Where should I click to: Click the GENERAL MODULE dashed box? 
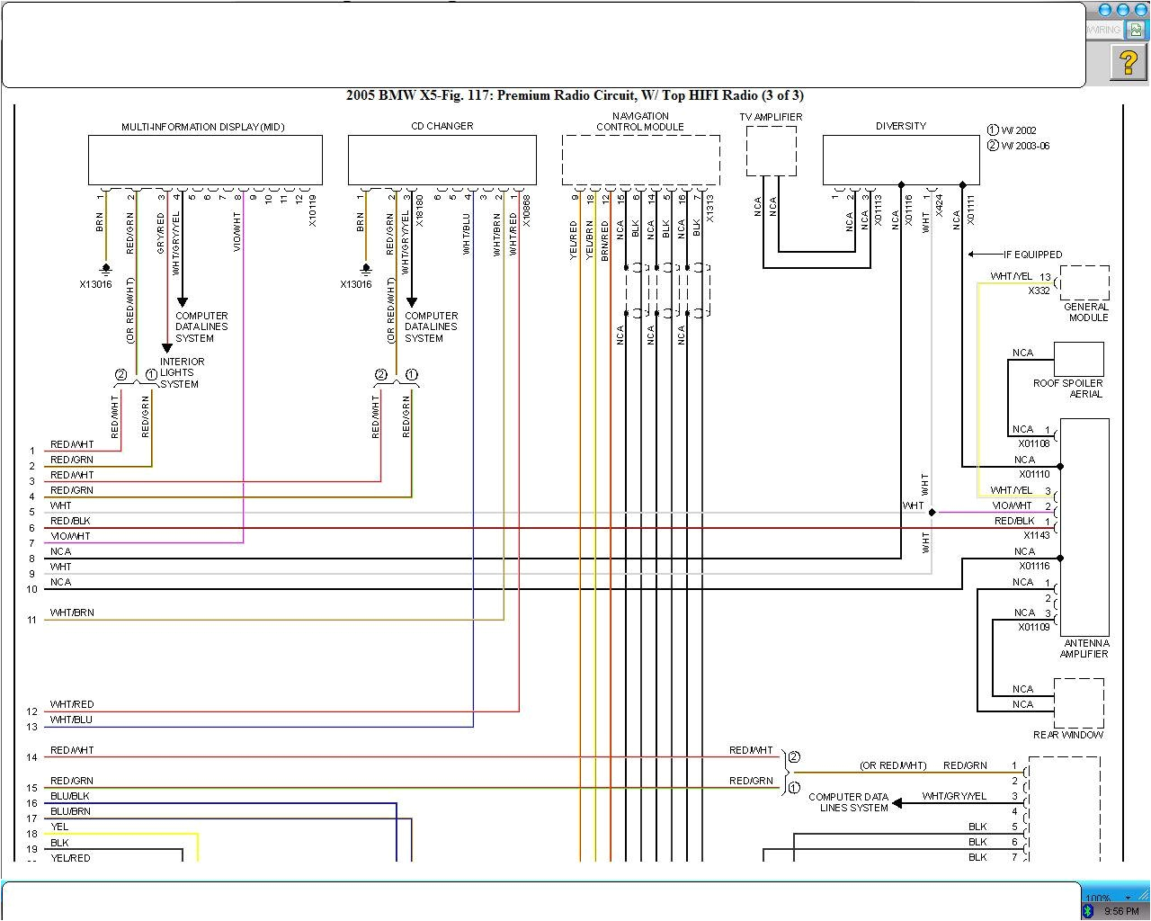(1084, 283)
